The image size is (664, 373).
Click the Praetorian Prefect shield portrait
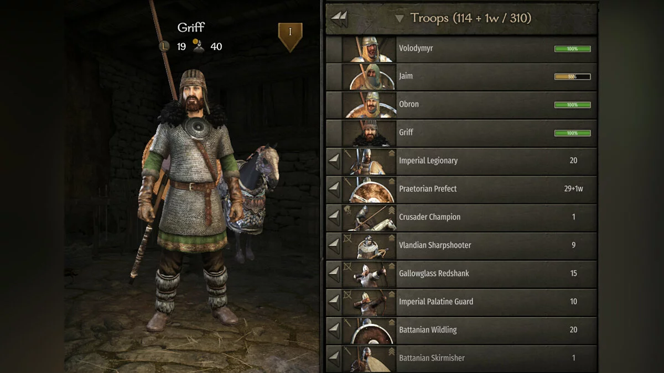pos(370,189)
